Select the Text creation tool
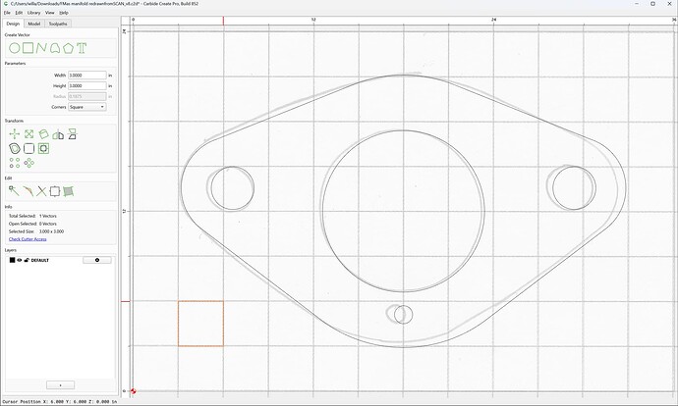The width and height of the screenshot is (678, 406). tap(82, 48)
